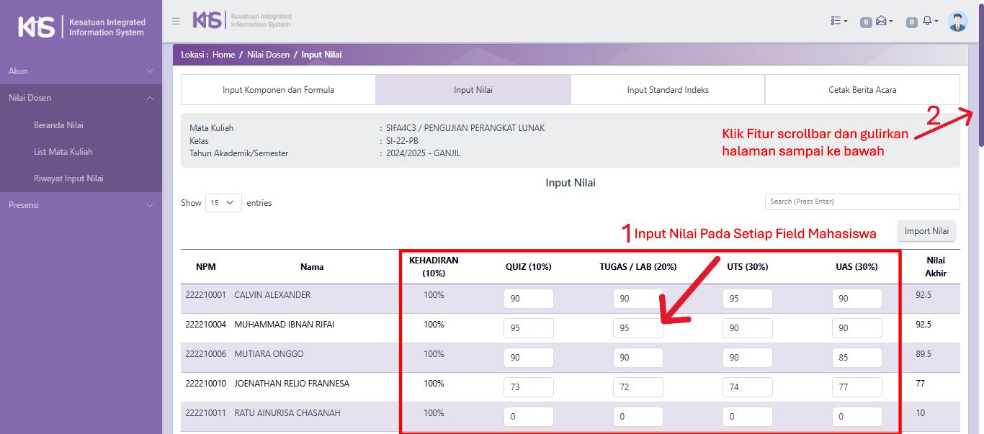Screen dimensions: 984x434
Task: Open the Input Standard Indeks tab
Action: 668,90
